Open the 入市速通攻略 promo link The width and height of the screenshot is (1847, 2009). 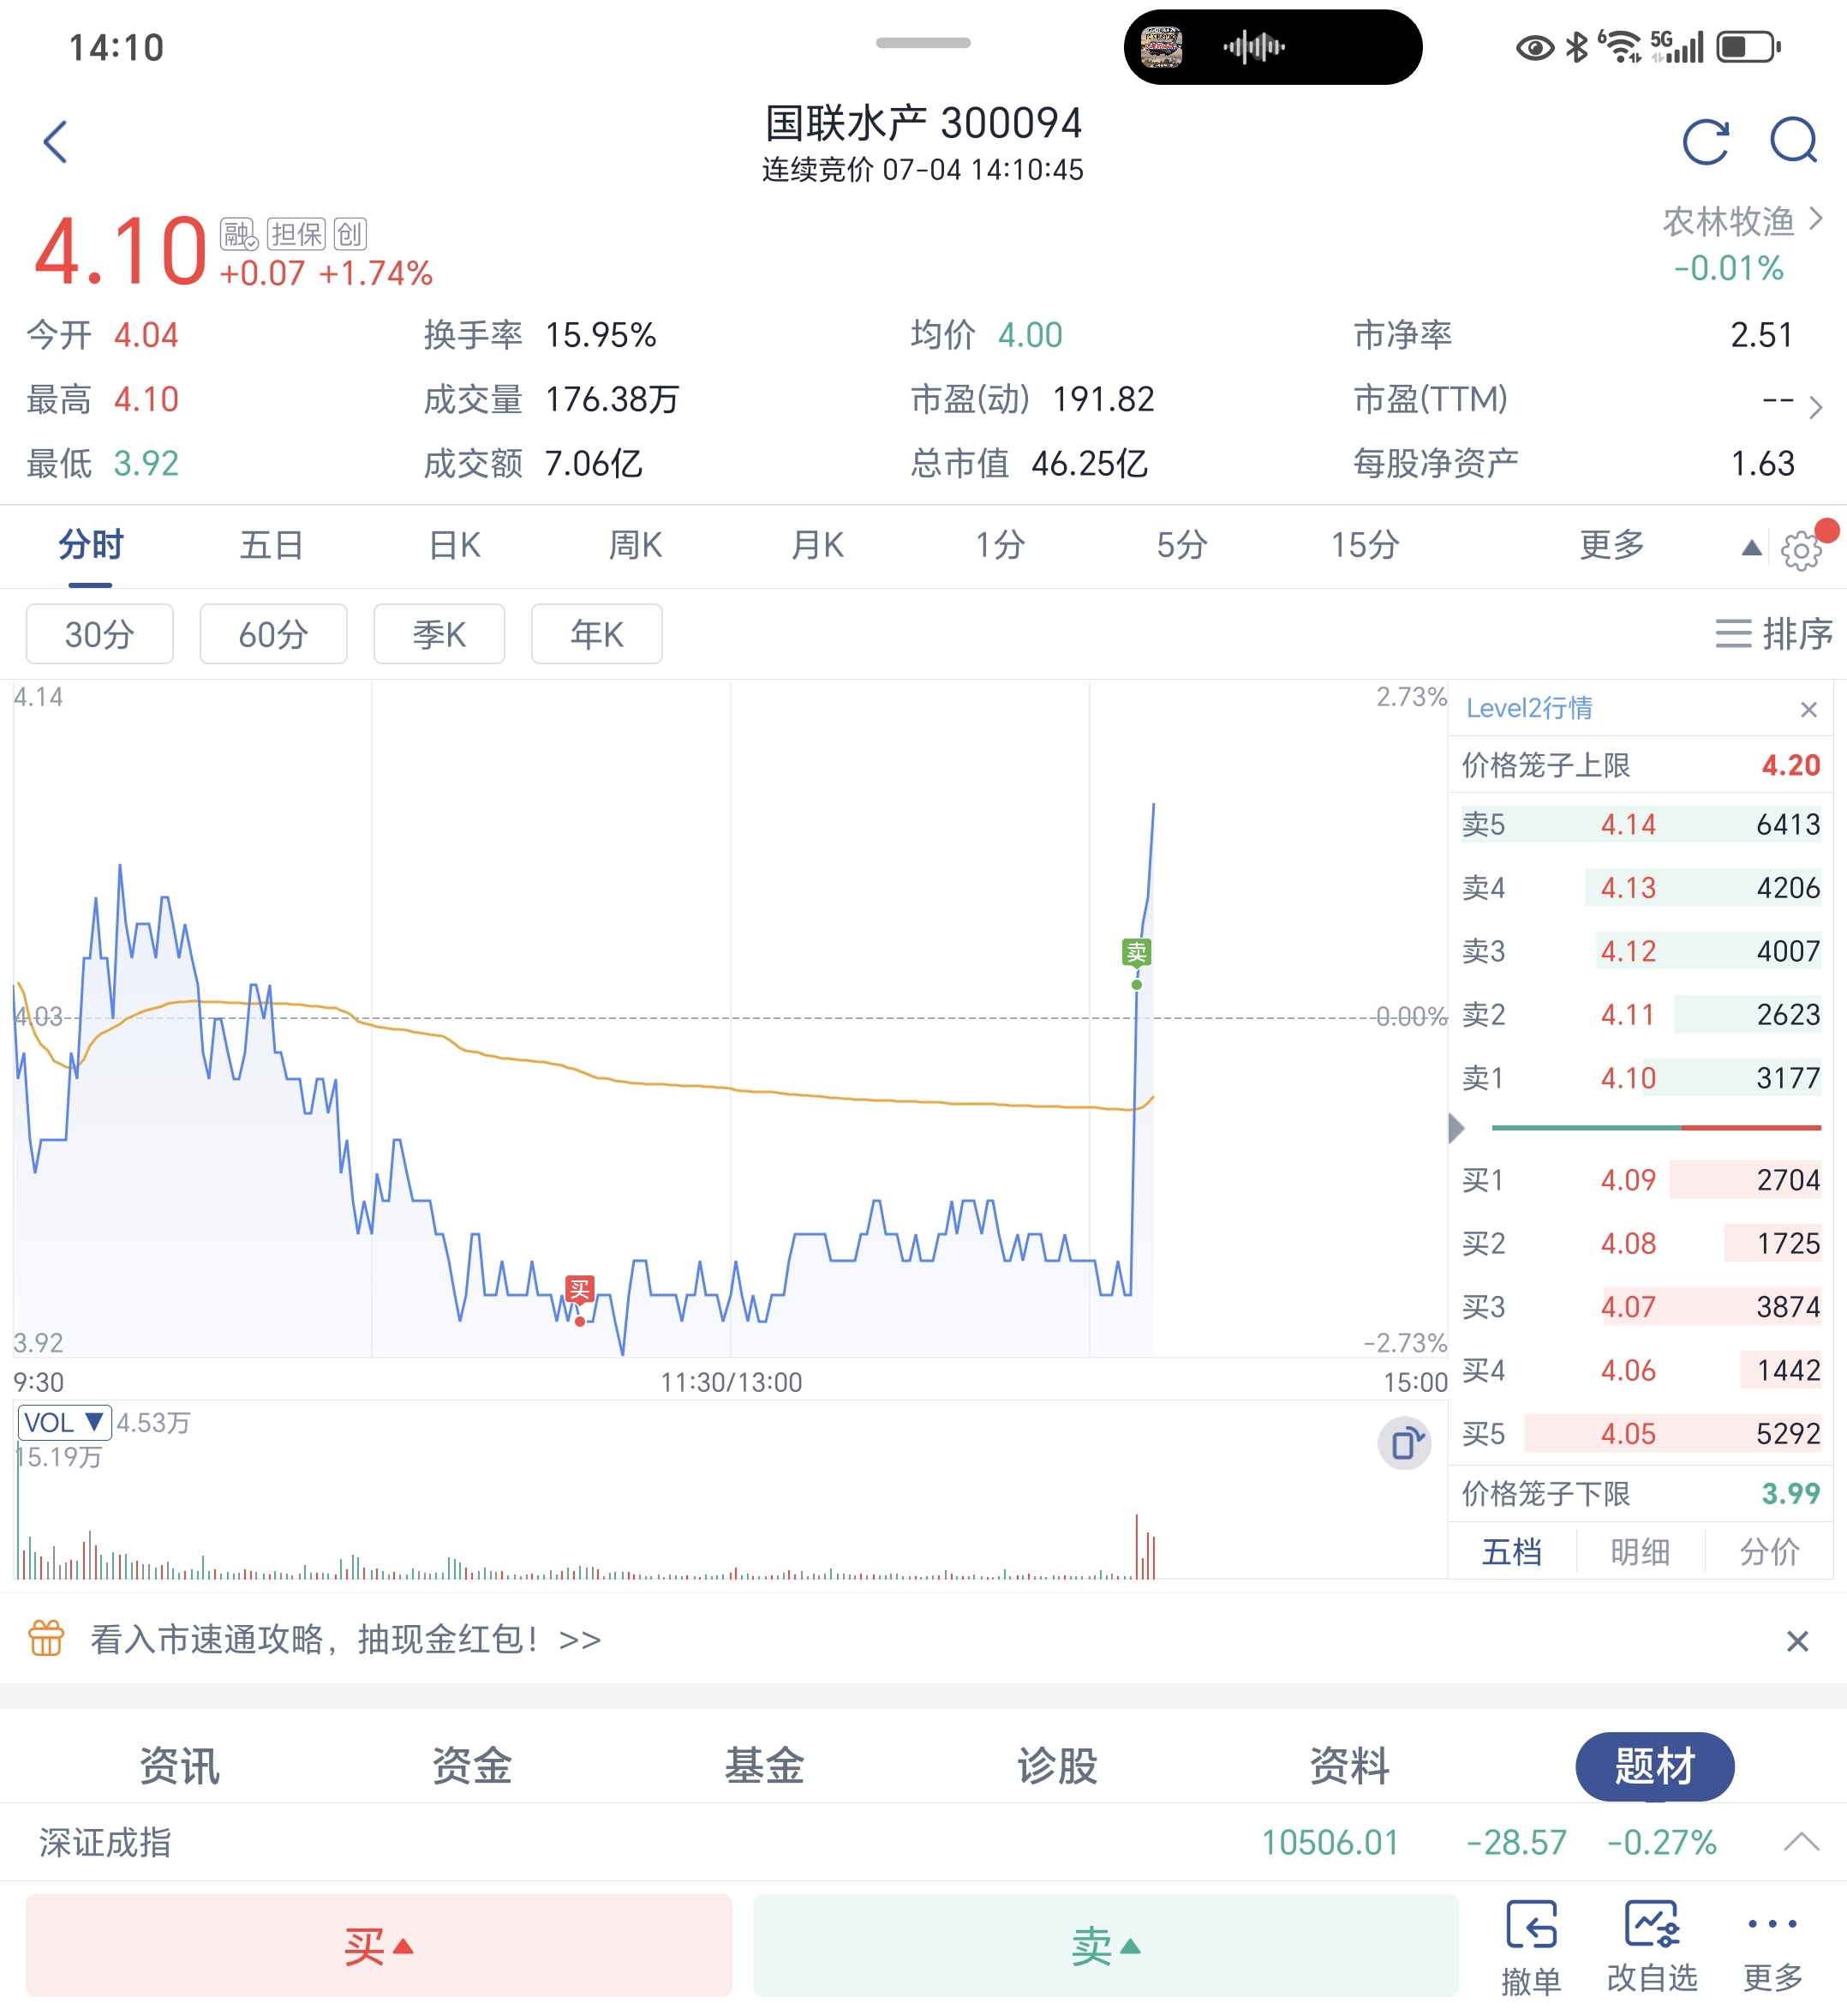click(346, 1639)
